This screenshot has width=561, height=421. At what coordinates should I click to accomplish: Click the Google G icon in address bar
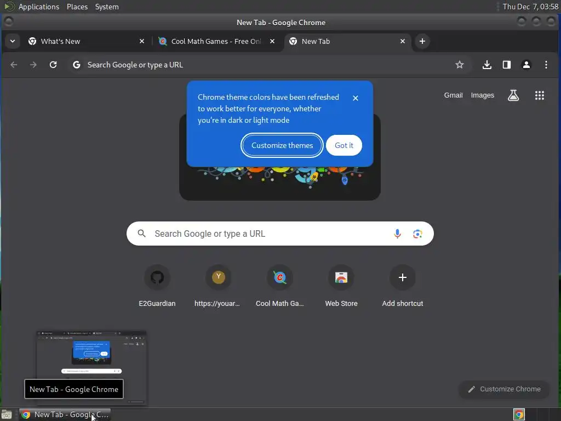(77, 65)
